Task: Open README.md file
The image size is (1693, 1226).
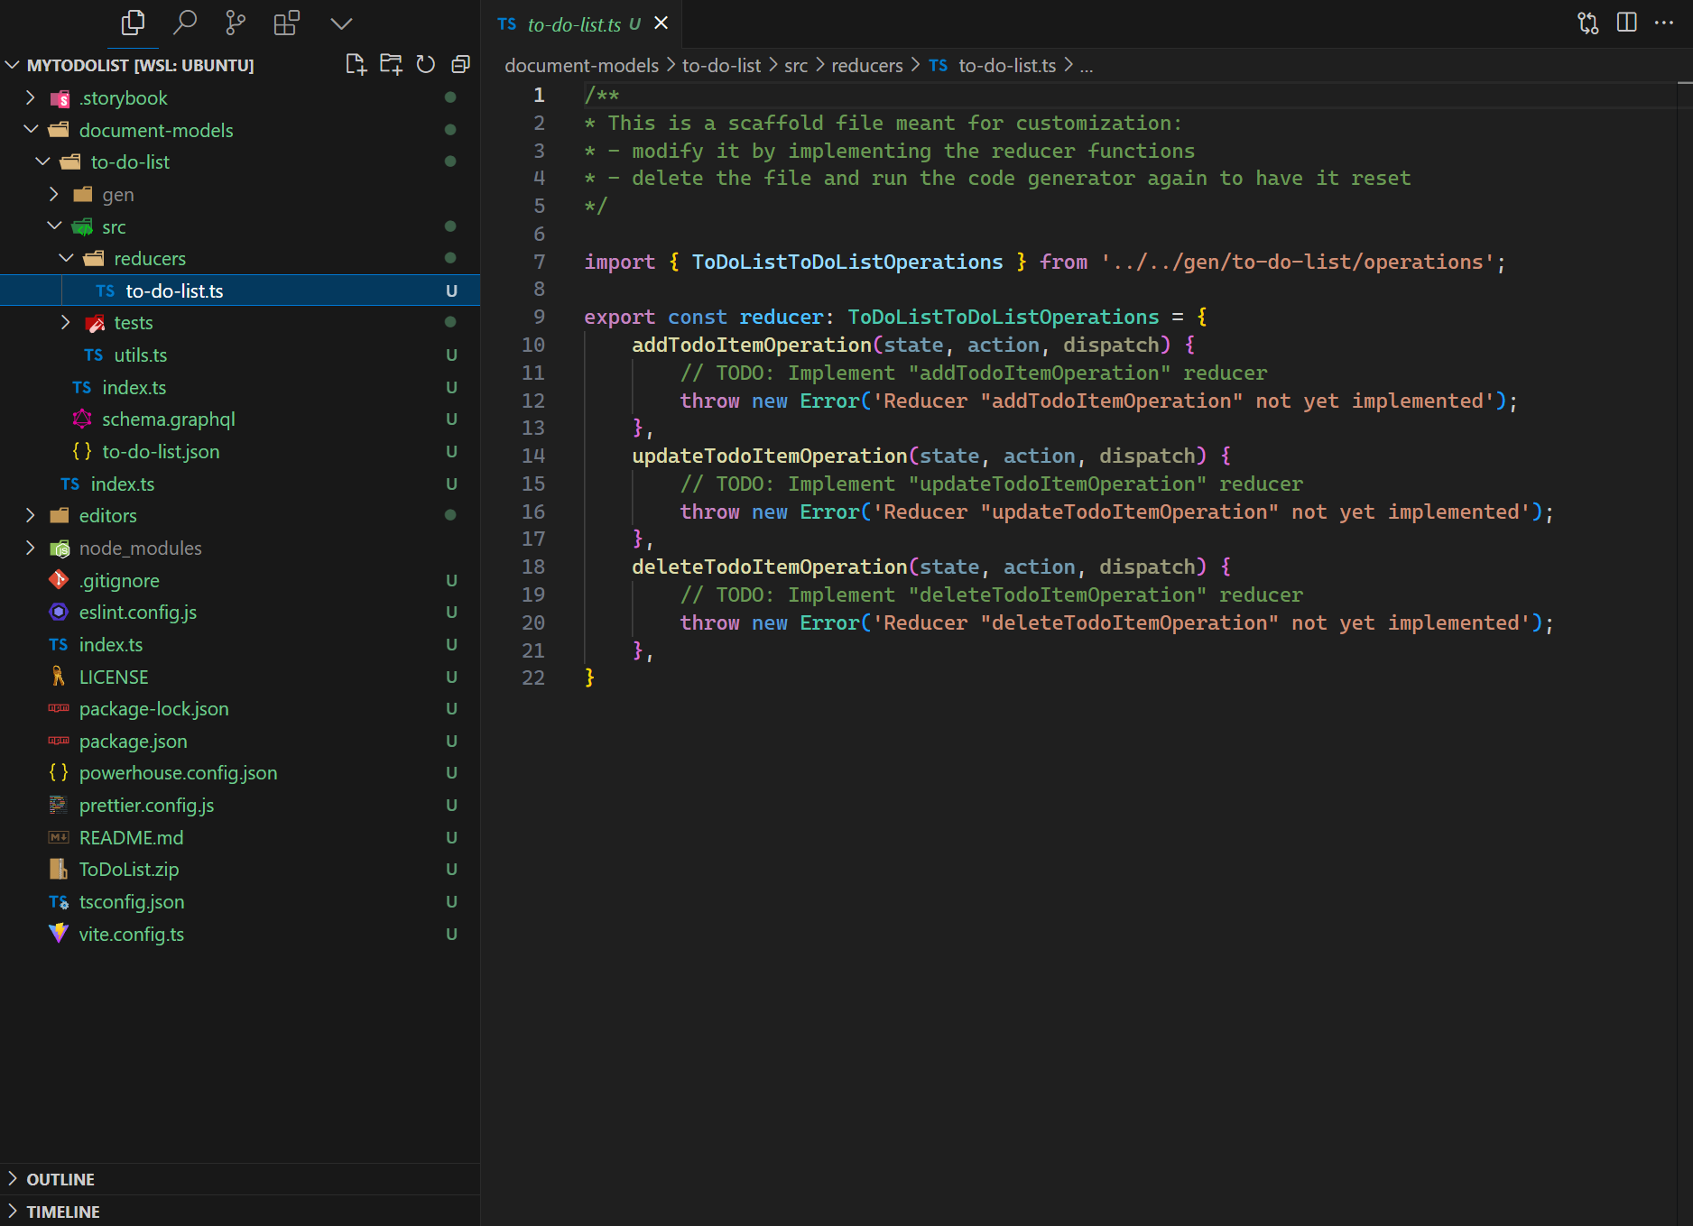Action: [240, 838]
